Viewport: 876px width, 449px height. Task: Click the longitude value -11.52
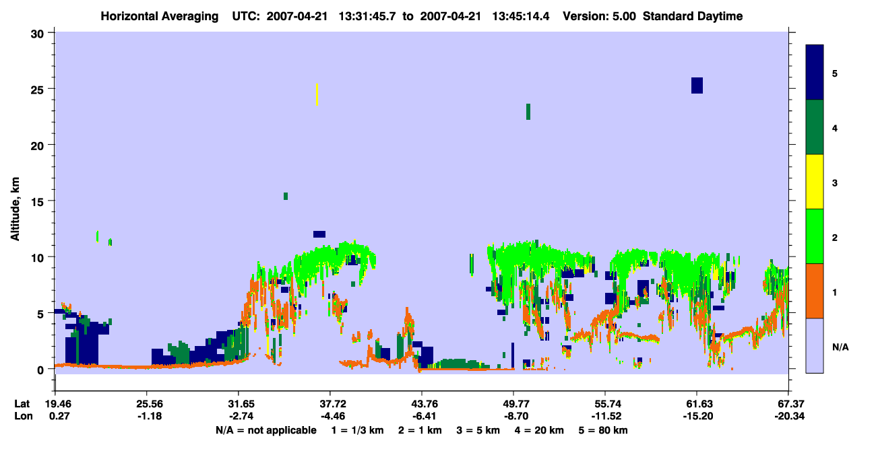pos(605,417)
